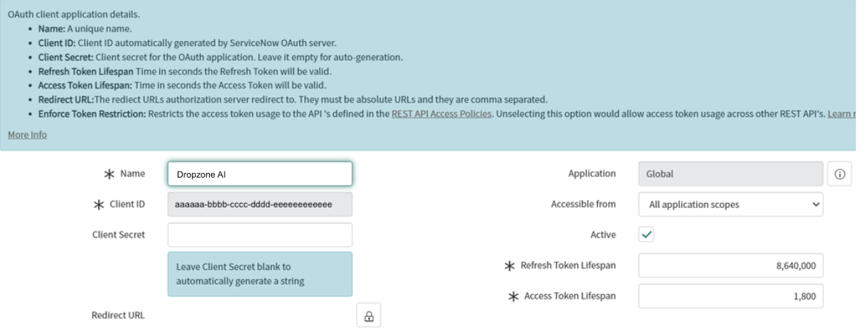Select the Access Token Lifespan value field

(x=730, y=296)
